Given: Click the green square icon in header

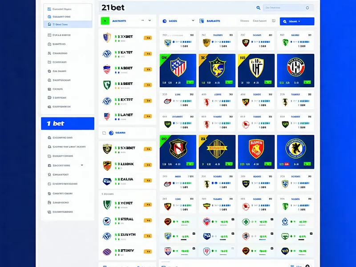Looking at the screenshot, I should coord(105,21).
